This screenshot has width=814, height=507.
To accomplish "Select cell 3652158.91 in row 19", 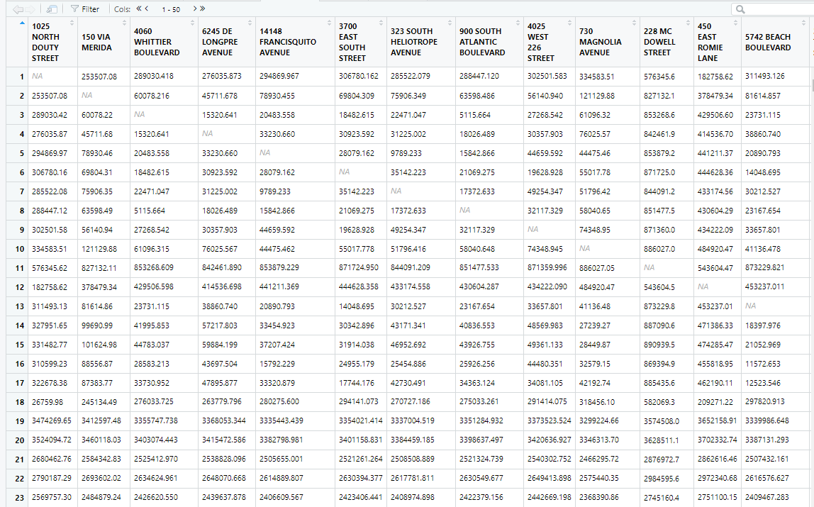I will (x=717, y=421).
